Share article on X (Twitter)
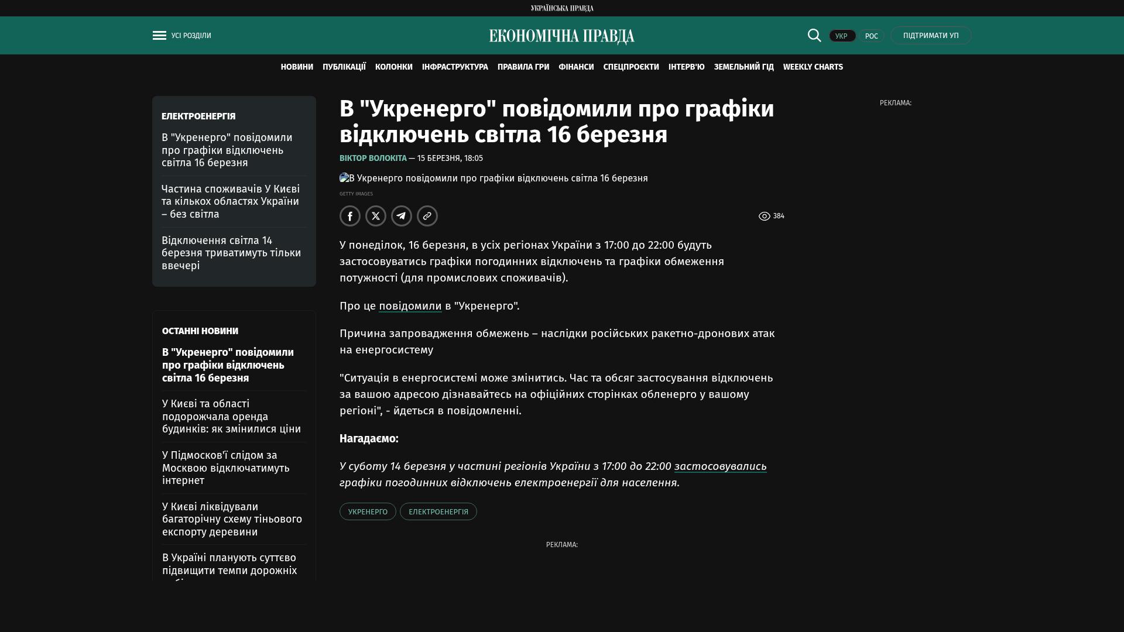The width and height of the screenshot is (1124, 632). (x=376, y=216)
